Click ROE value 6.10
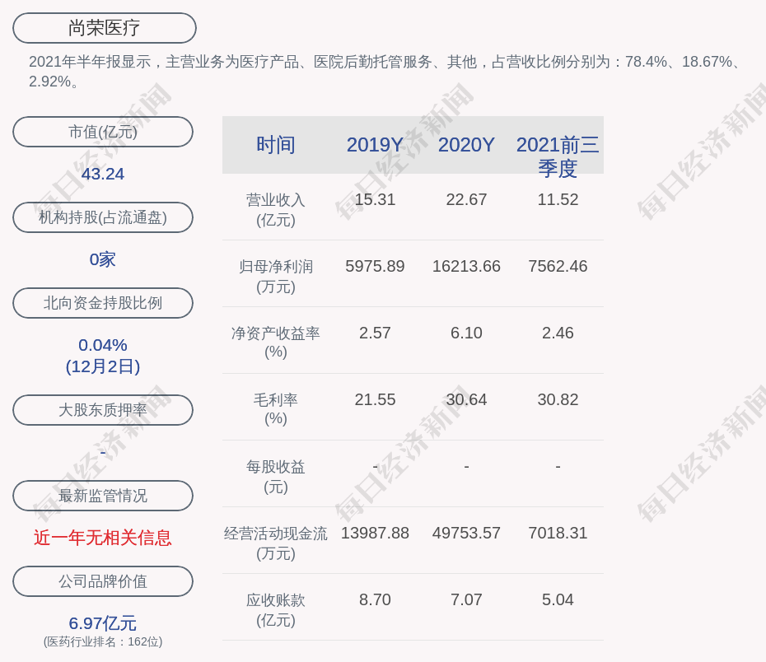 click(466, 333)
